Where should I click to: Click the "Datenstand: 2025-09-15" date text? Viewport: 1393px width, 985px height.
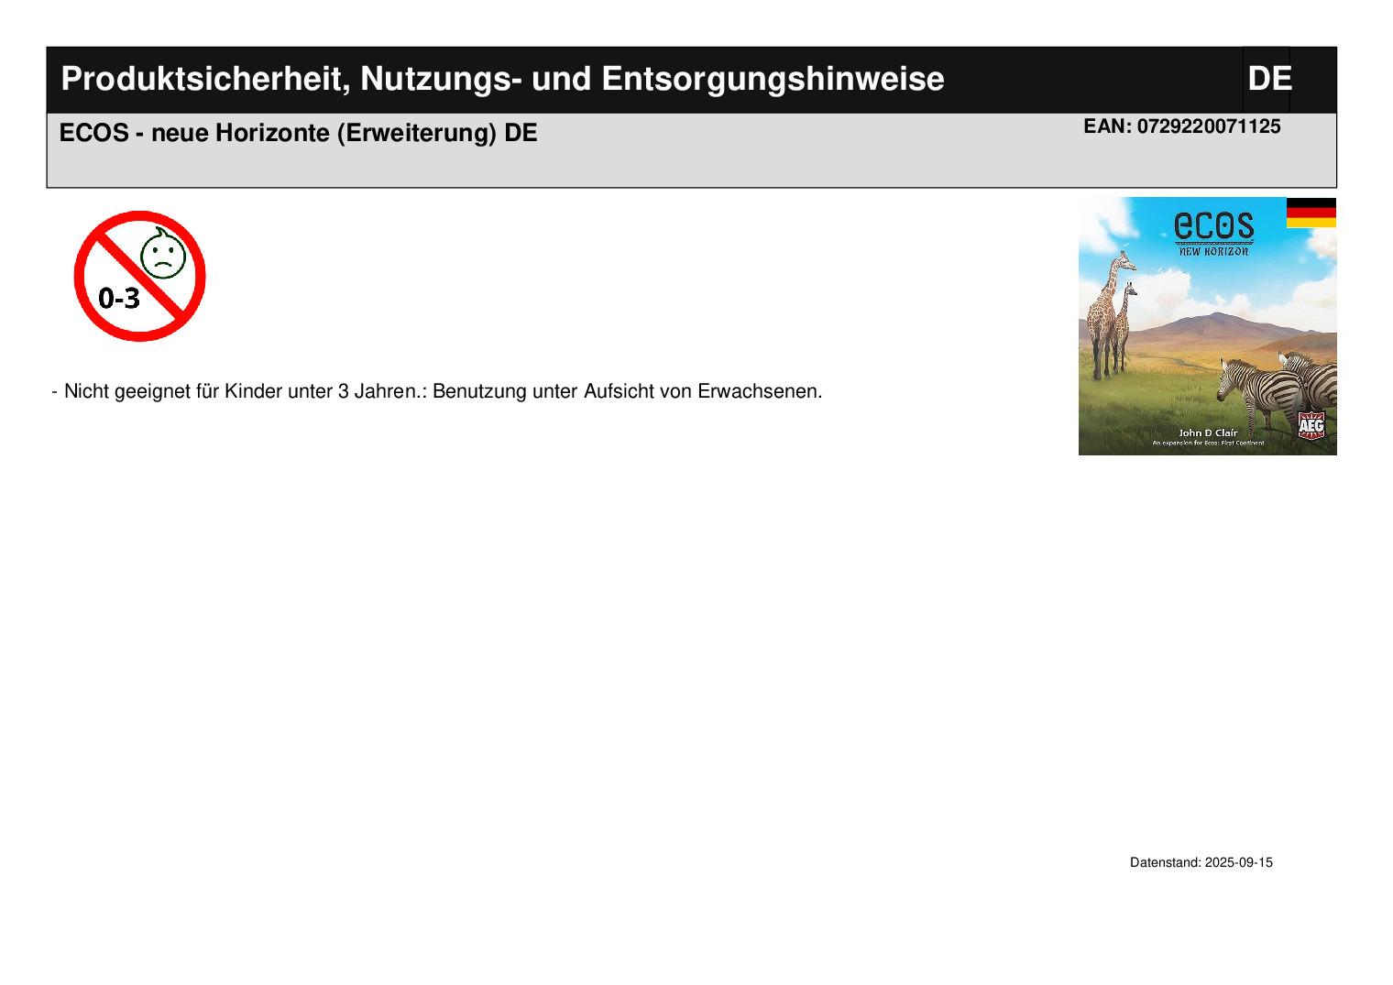point(1201,863)
